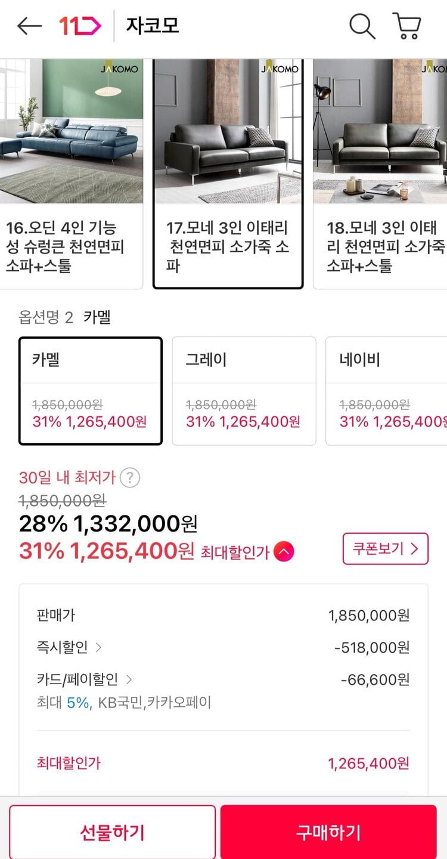Screen dimensions: 447x859
Task: Collapse the maximum discount price details
Action: click(x=284, y=552)
